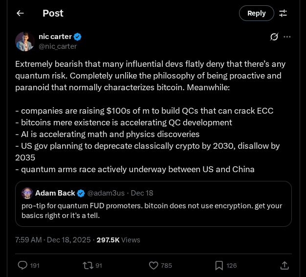
Task: Click the Grok icon beside nic carter's name
Action: 274,37
